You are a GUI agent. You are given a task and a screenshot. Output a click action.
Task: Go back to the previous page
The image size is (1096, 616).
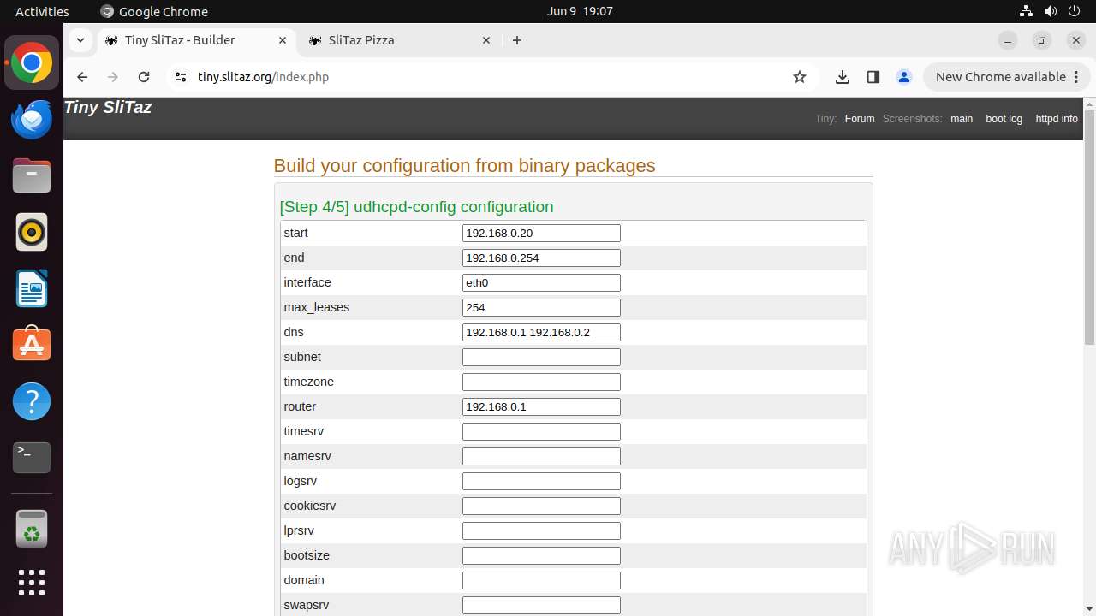click(82, 77)
